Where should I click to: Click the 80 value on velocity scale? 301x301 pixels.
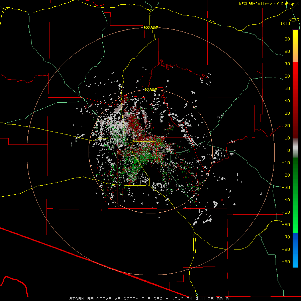(287, 51)
